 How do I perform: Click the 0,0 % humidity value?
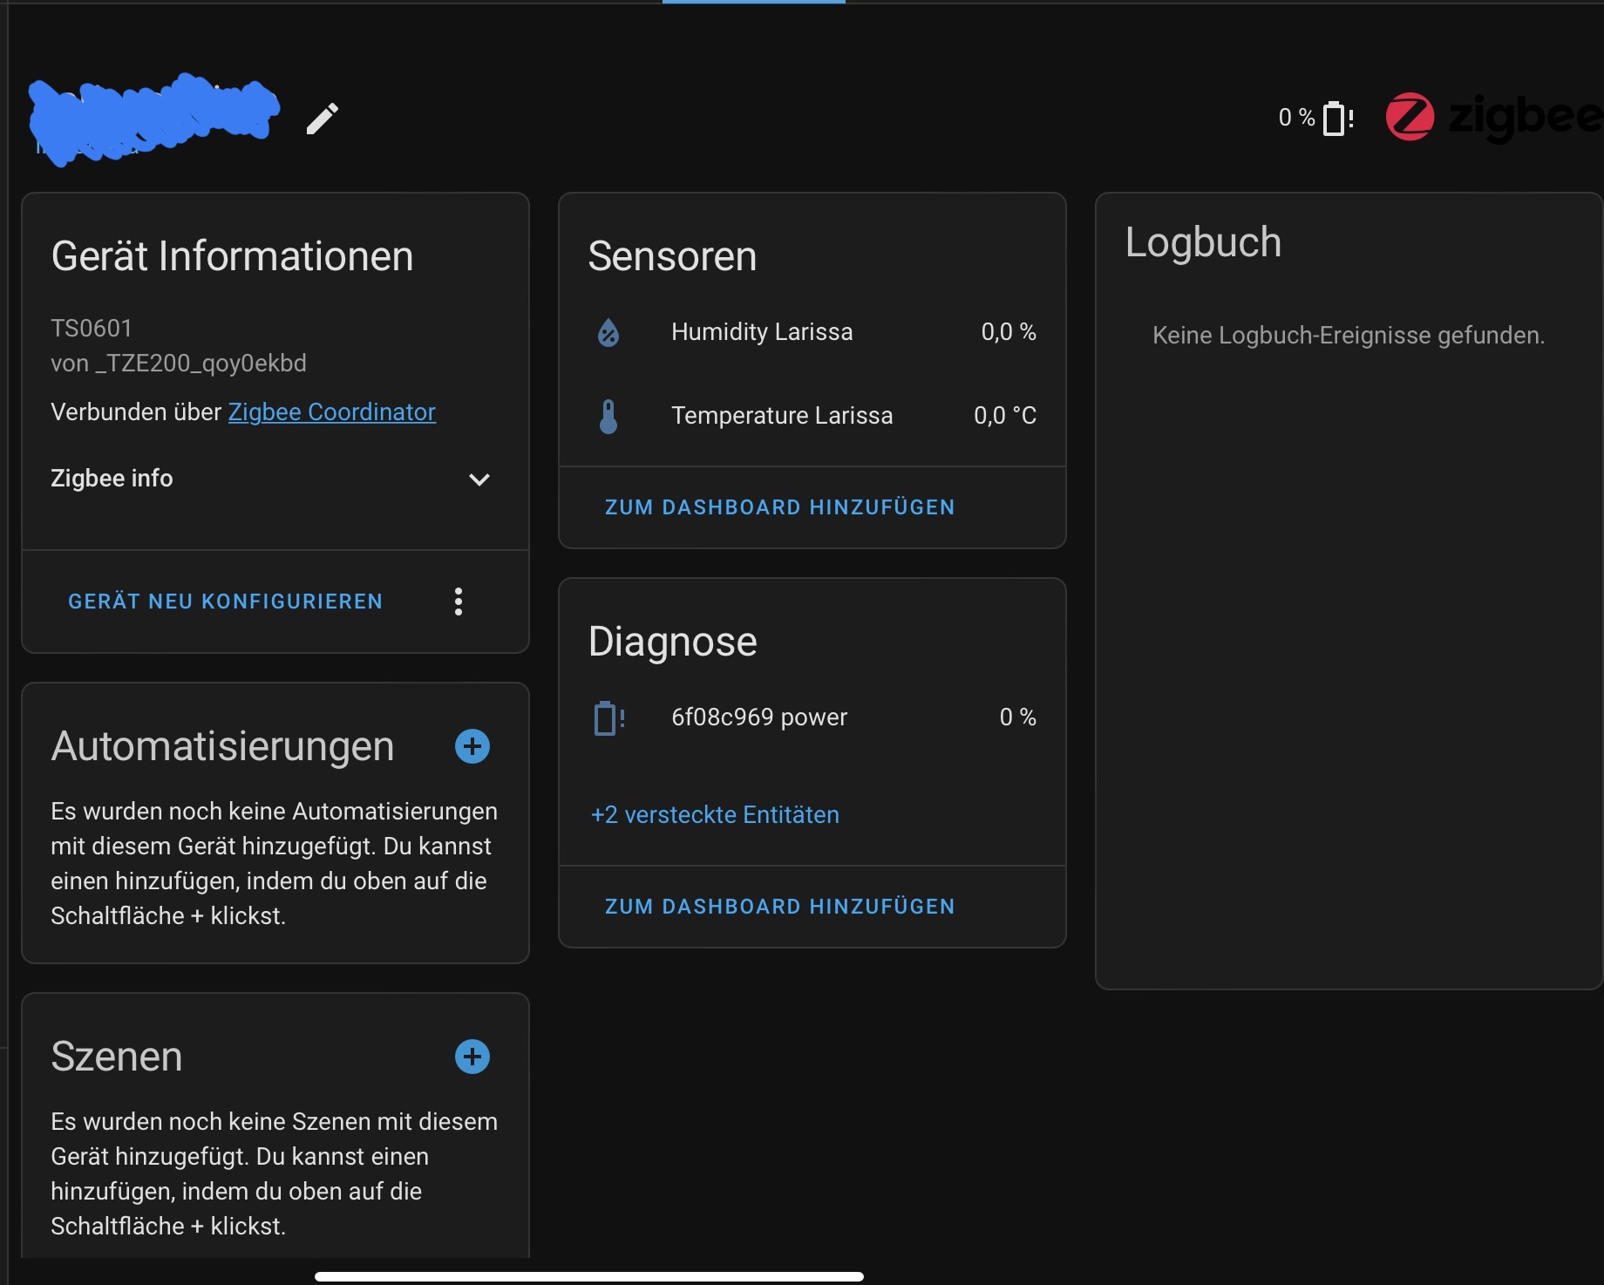[x=1009, y=332]
